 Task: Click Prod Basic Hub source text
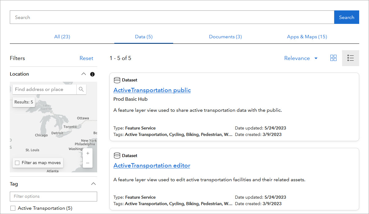coord(130,99)
